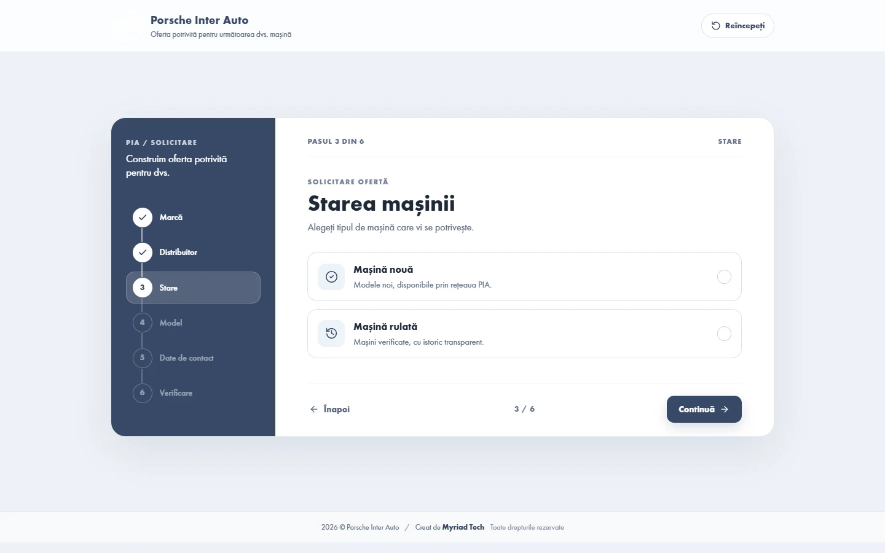Open the Model step label
Viewport: 885px width, 553px height.
pos(171,323)
